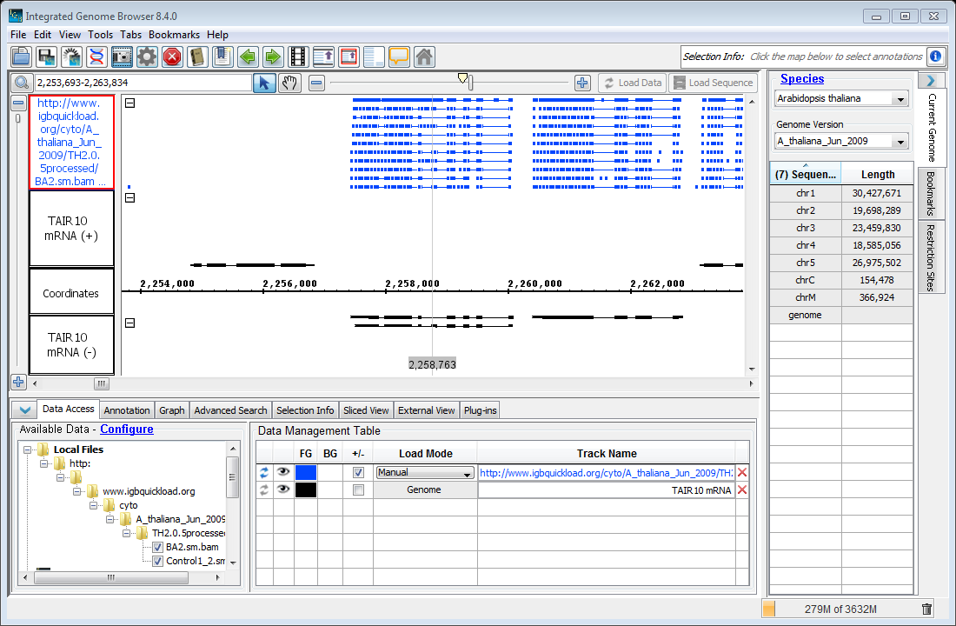
Task: Click the trash can memory icon
Action: click(926, 609)
